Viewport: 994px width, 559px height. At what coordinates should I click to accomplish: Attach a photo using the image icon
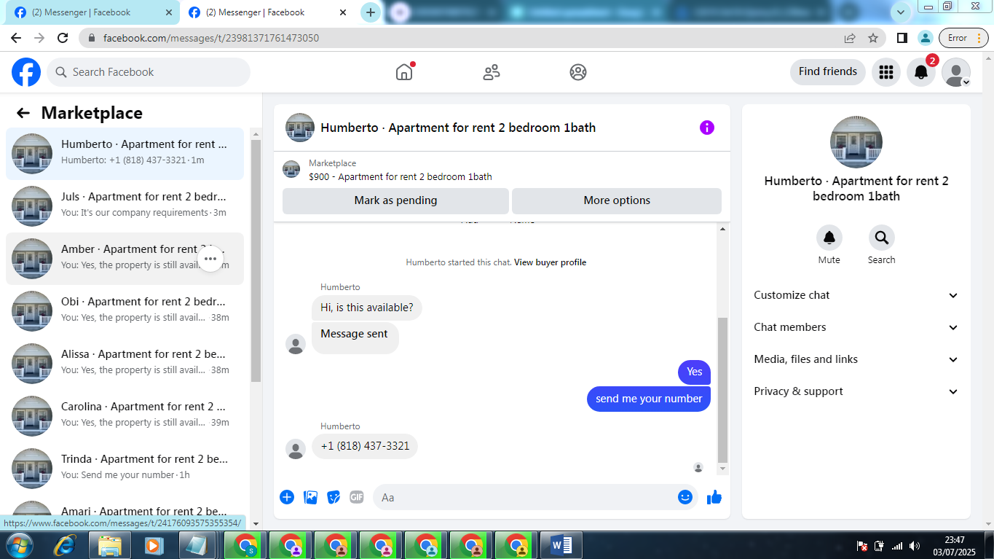[310, 497]
